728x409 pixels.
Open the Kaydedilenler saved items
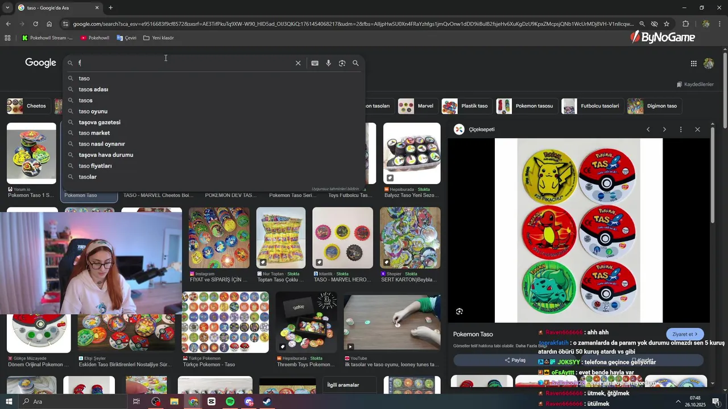coord(695,85)
